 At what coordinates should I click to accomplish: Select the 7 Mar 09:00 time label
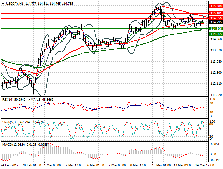click(x=117, y=165)
